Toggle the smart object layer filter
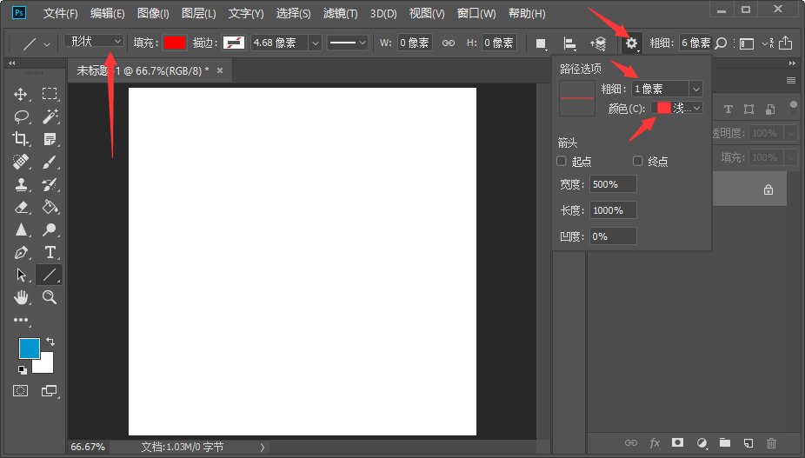Screen dimensions: 805x458 [770, 109]
